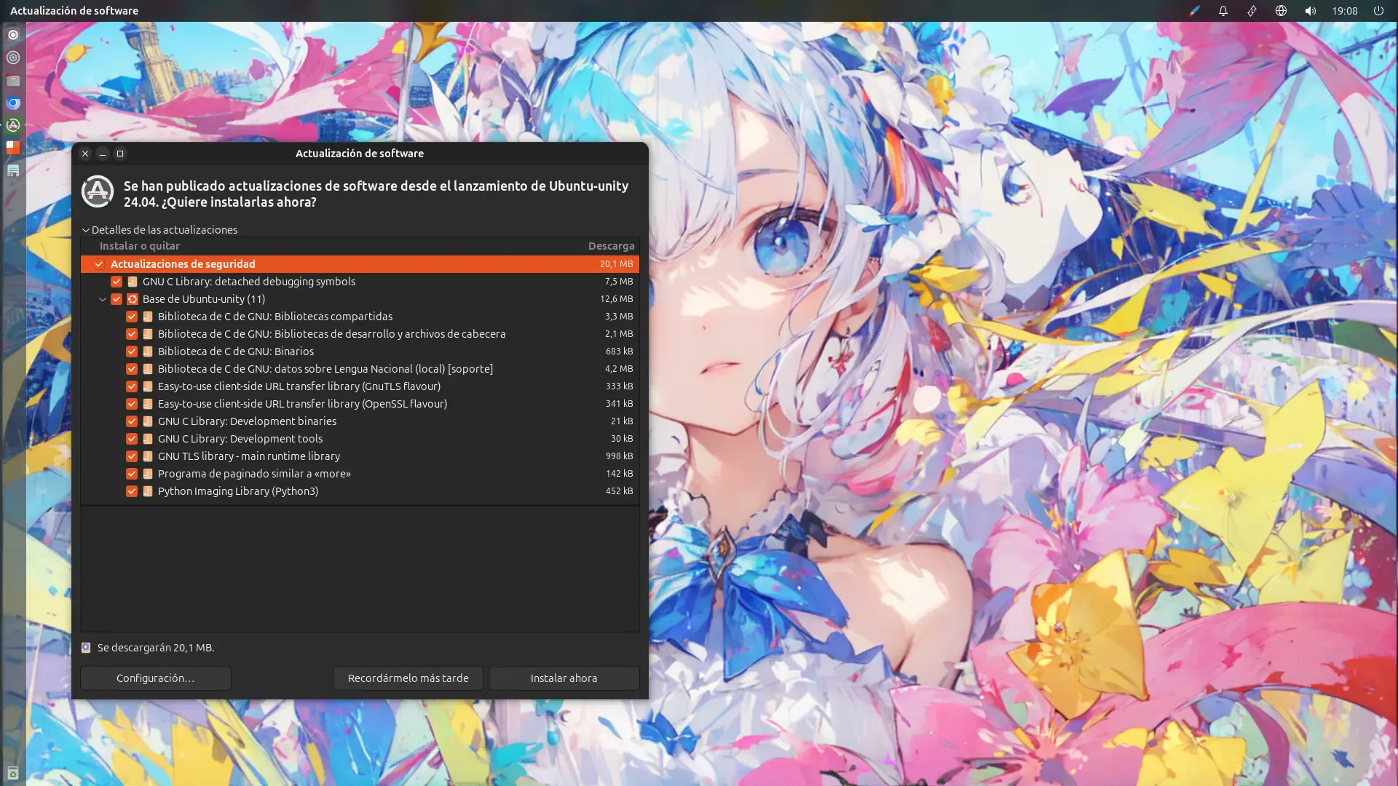1398x786 pixels.
Task: Uncheck GNU C Library detached debugging symbols
Action: click(116, 282)
